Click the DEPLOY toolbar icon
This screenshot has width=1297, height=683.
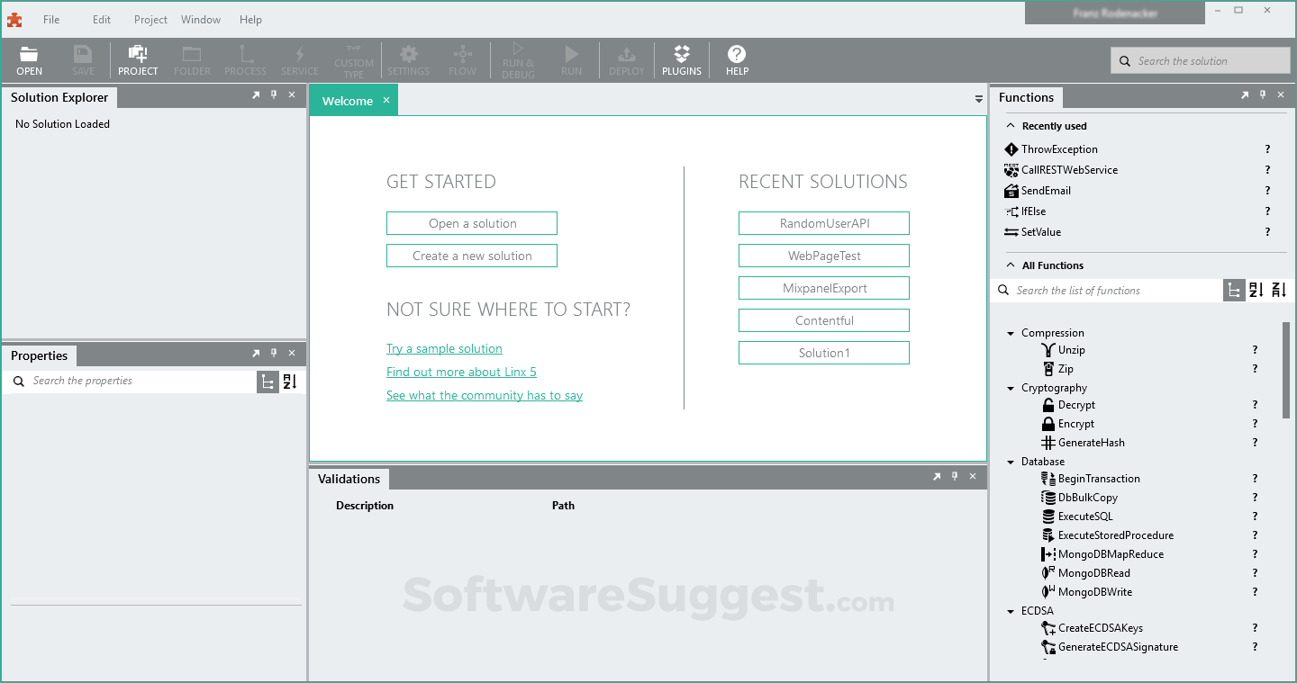626,59
